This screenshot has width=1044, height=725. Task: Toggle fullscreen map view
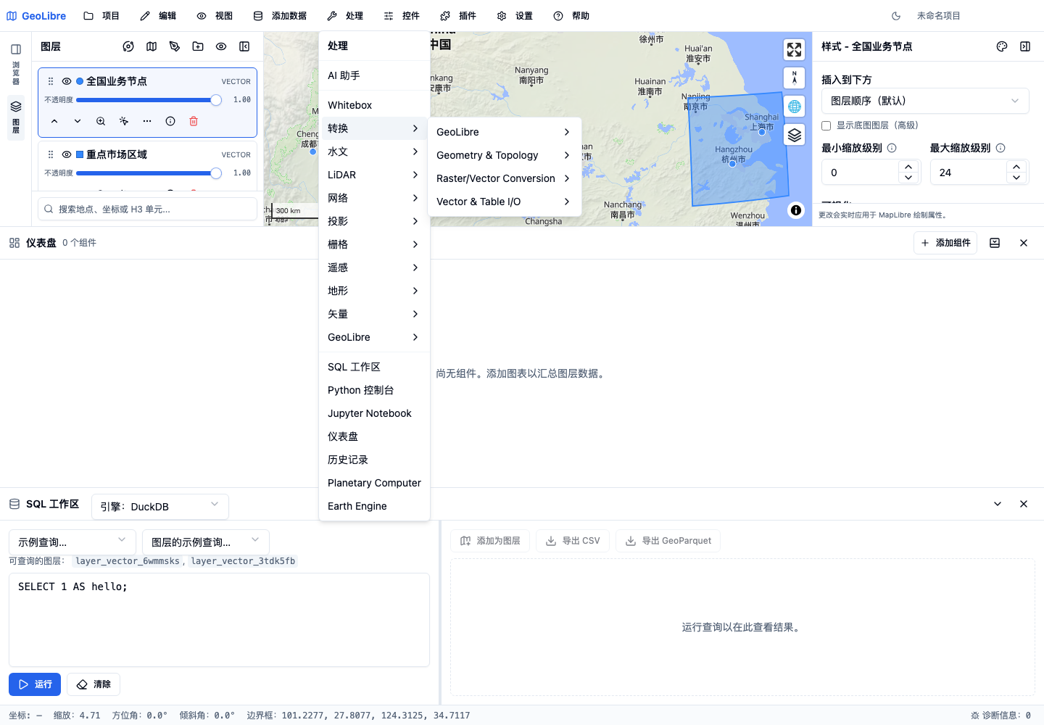tap(795, 49)
